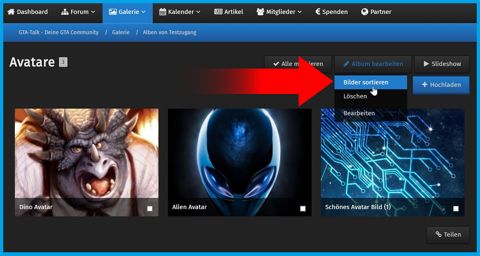Open the Dino Avatar thumbnail image
Viewport: 480px width, 256px height.
tap(87, 154)
